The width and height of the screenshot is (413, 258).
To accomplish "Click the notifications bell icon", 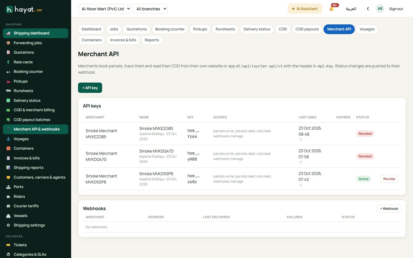I will (332, 9).
